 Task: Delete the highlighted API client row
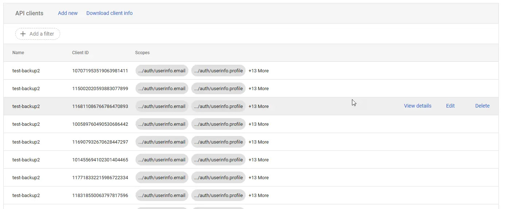[x=482, y=106]
